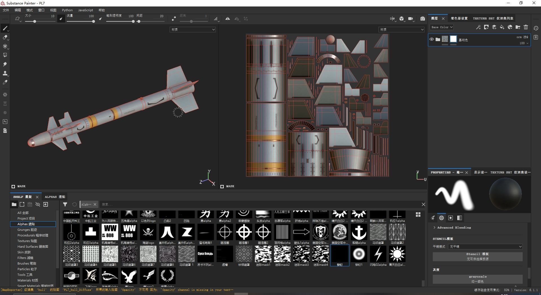Add a smart material layer icon
This screenshot has height=295, width=541.
tap(510, 27)
